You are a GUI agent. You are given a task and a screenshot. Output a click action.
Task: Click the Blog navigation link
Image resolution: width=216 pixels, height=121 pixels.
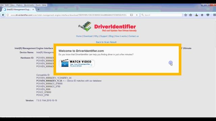pos(111,36)
